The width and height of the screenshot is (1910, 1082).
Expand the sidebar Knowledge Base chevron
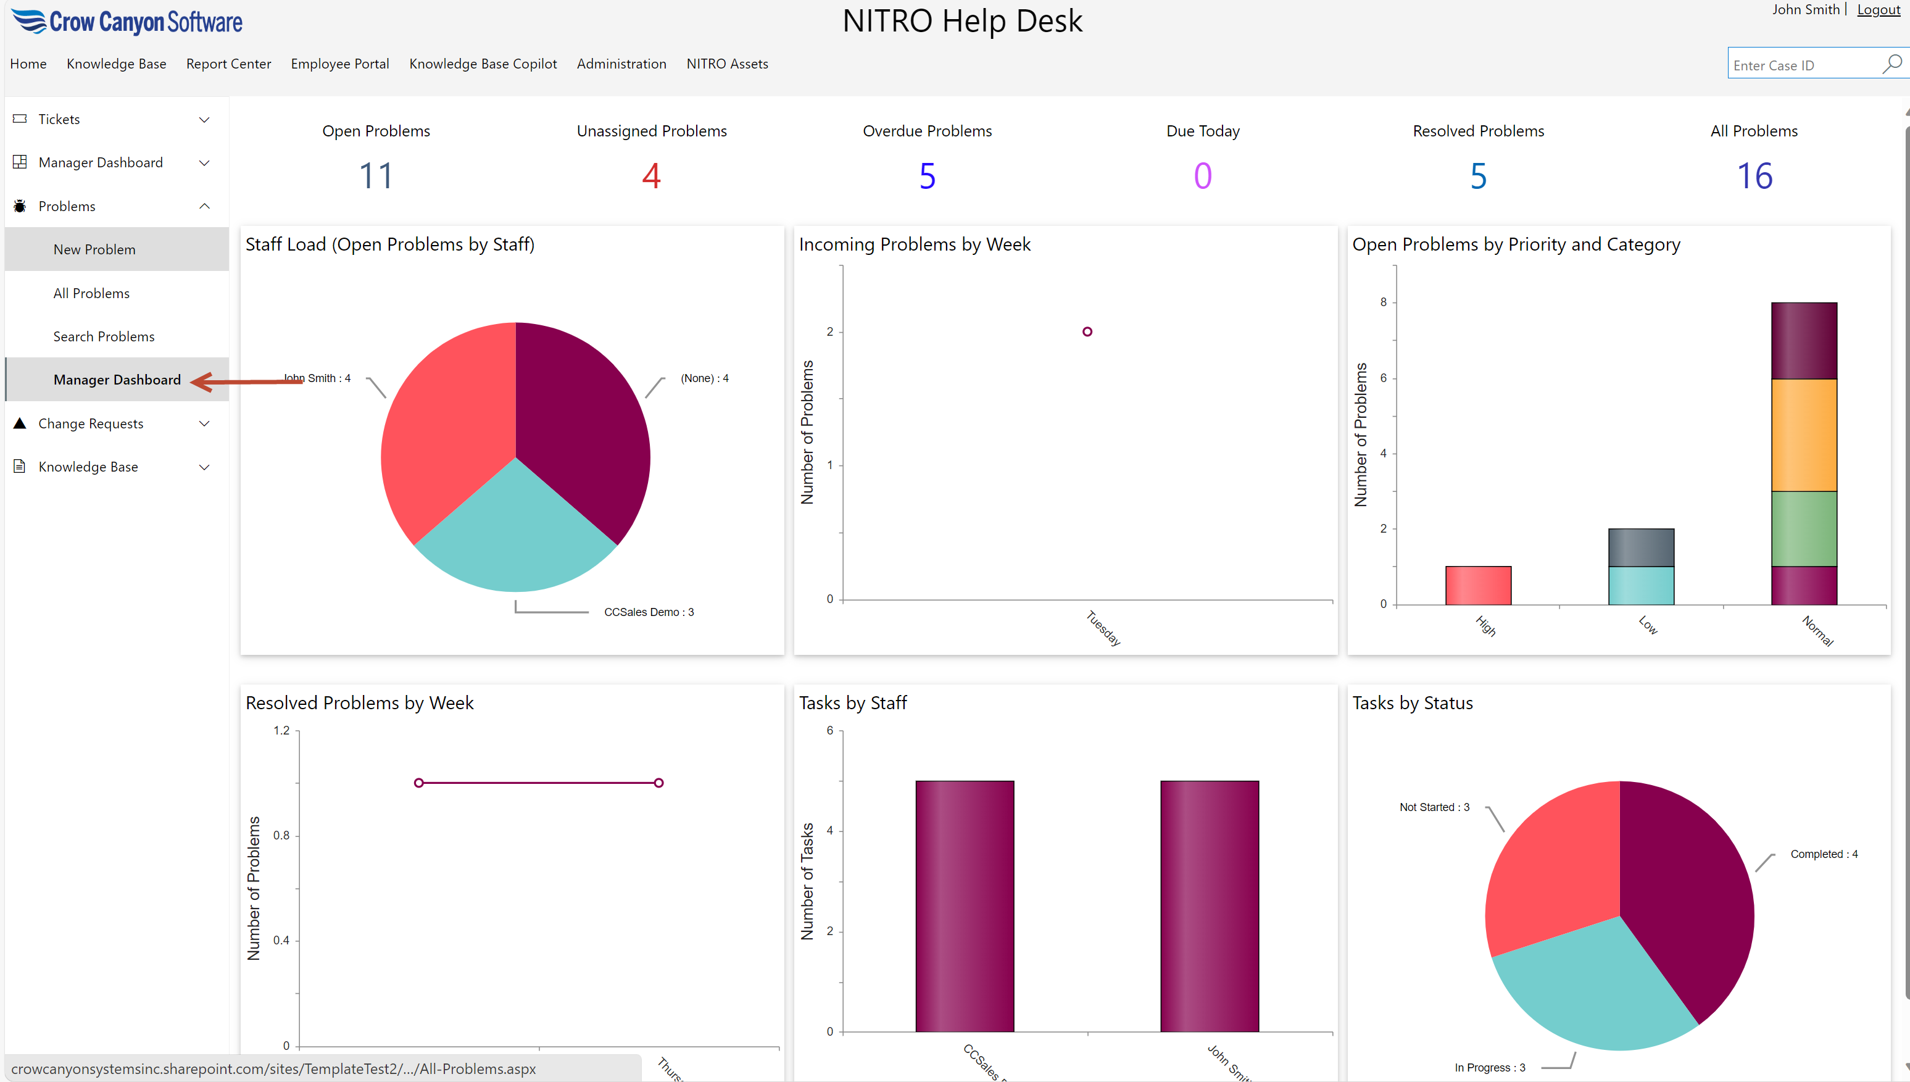tap(204, 467)
